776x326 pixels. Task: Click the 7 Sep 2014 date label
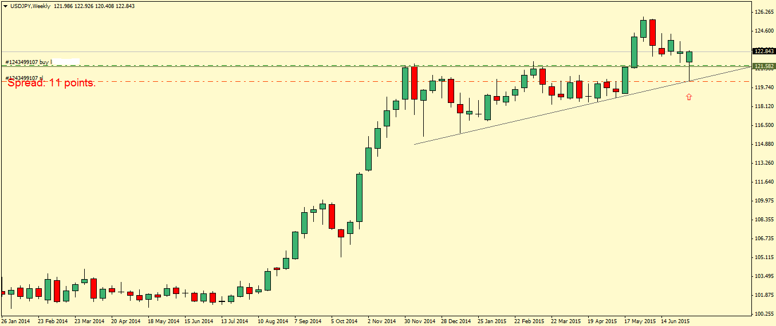309,321
